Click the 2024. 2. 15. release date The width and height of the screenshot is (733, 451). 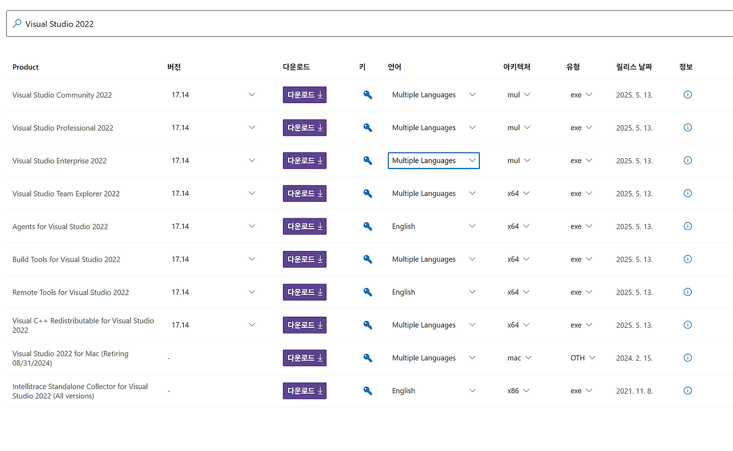point(635,358)
